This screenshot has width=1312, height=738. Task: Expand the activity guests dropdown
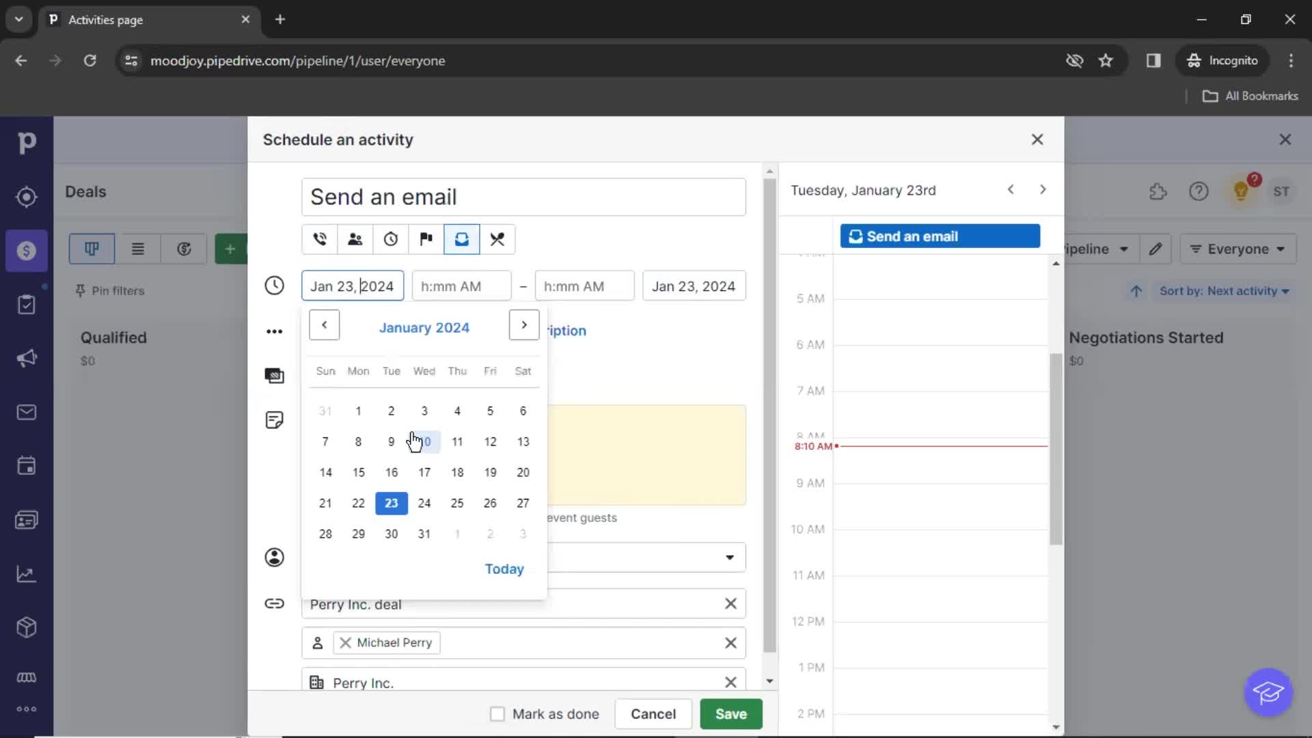coord(732,557)
